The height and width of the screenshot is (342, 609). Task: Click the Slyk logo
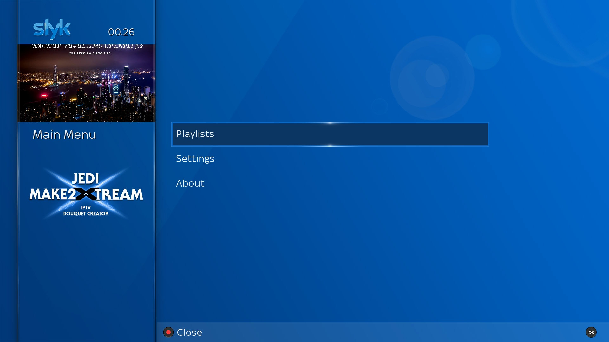click(x=52, y=29)
